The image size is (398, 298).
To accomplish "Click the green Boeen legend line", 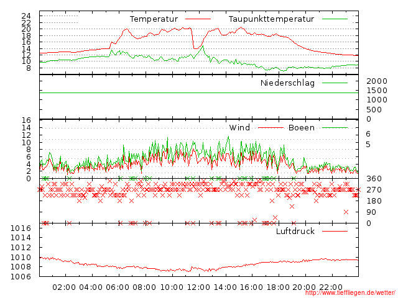I will (x=335, y=128).
